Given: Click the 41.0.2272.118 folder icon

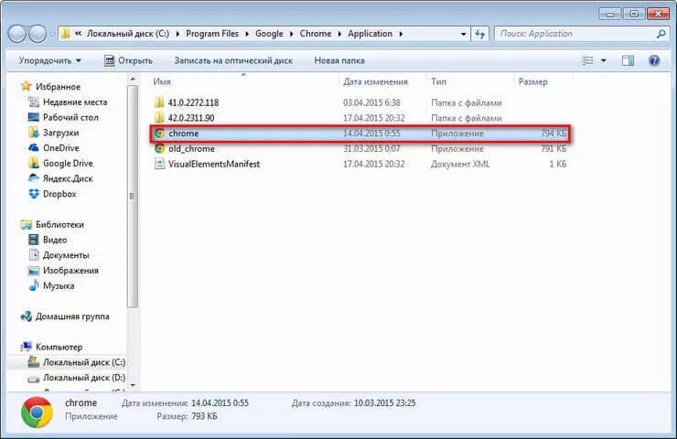Looking at the screenshot, I should (x=159, y=102).
